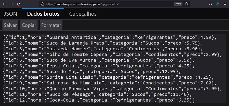Click the forward navigation arrow

click(12, 4)
